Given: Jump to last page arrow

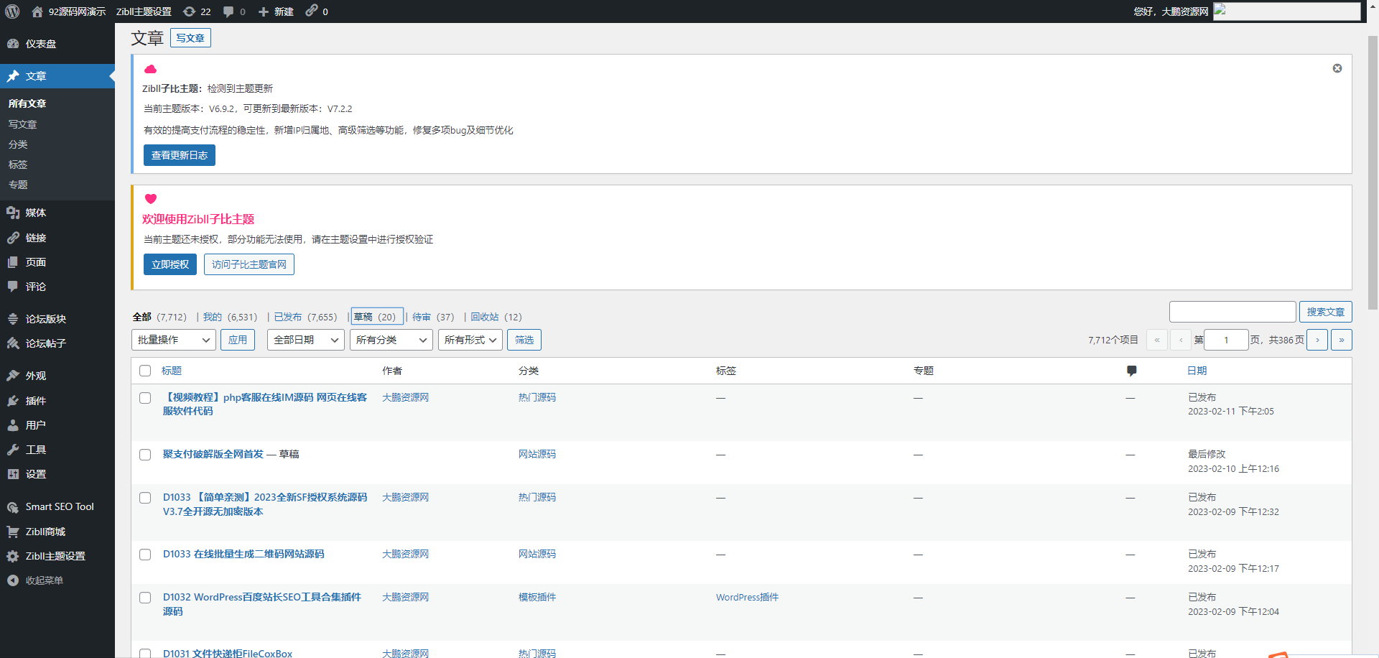Looking at the screenshot, I should pos(1342,340).
